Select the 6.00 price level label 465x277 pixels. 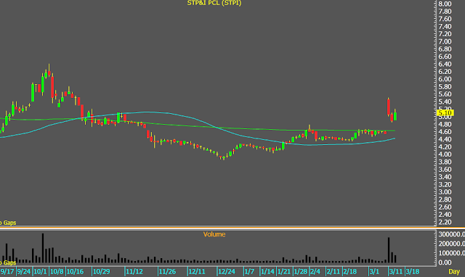[445, 79]
